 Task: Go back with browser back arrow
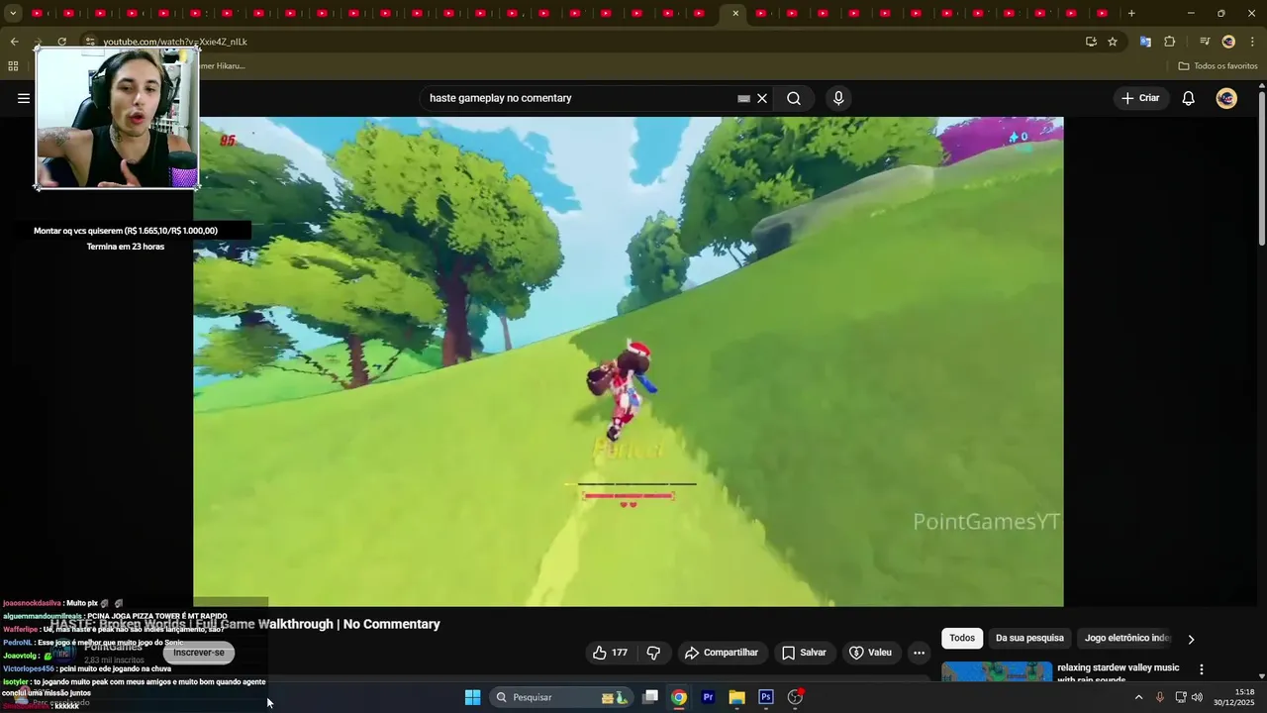pyautogui.click(x=14, y=42)
